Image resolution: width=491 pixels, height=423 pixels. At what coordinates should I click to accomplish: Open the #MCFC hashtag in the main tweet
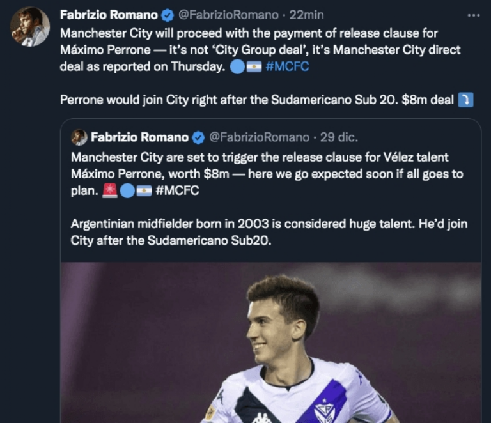[287, 66]
